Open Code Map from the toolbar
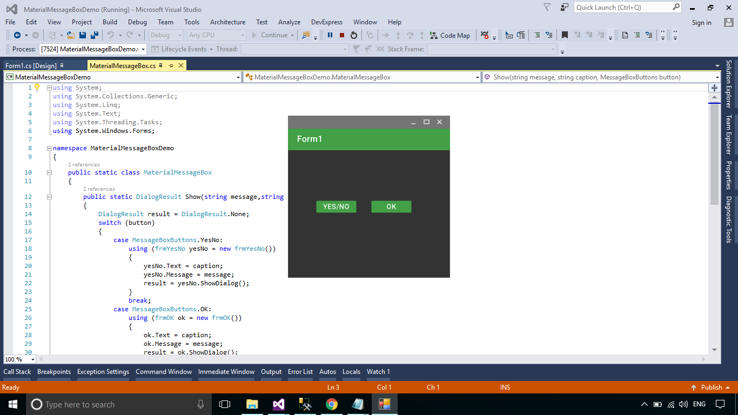 tap(450, 35)
